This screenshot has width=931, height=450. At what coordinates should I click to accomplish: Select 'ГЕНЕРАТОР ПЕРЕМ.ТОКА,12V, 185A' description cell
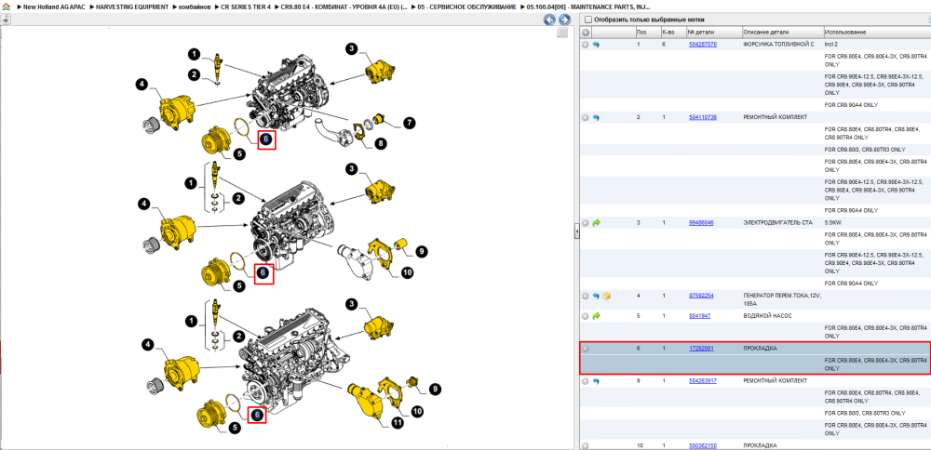click(782, 298)
